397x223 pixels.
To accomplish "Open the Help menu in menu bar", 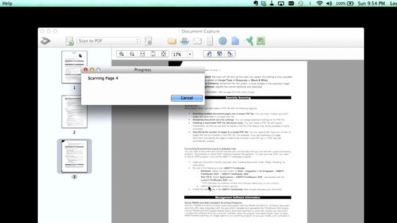I will [7, 3].
